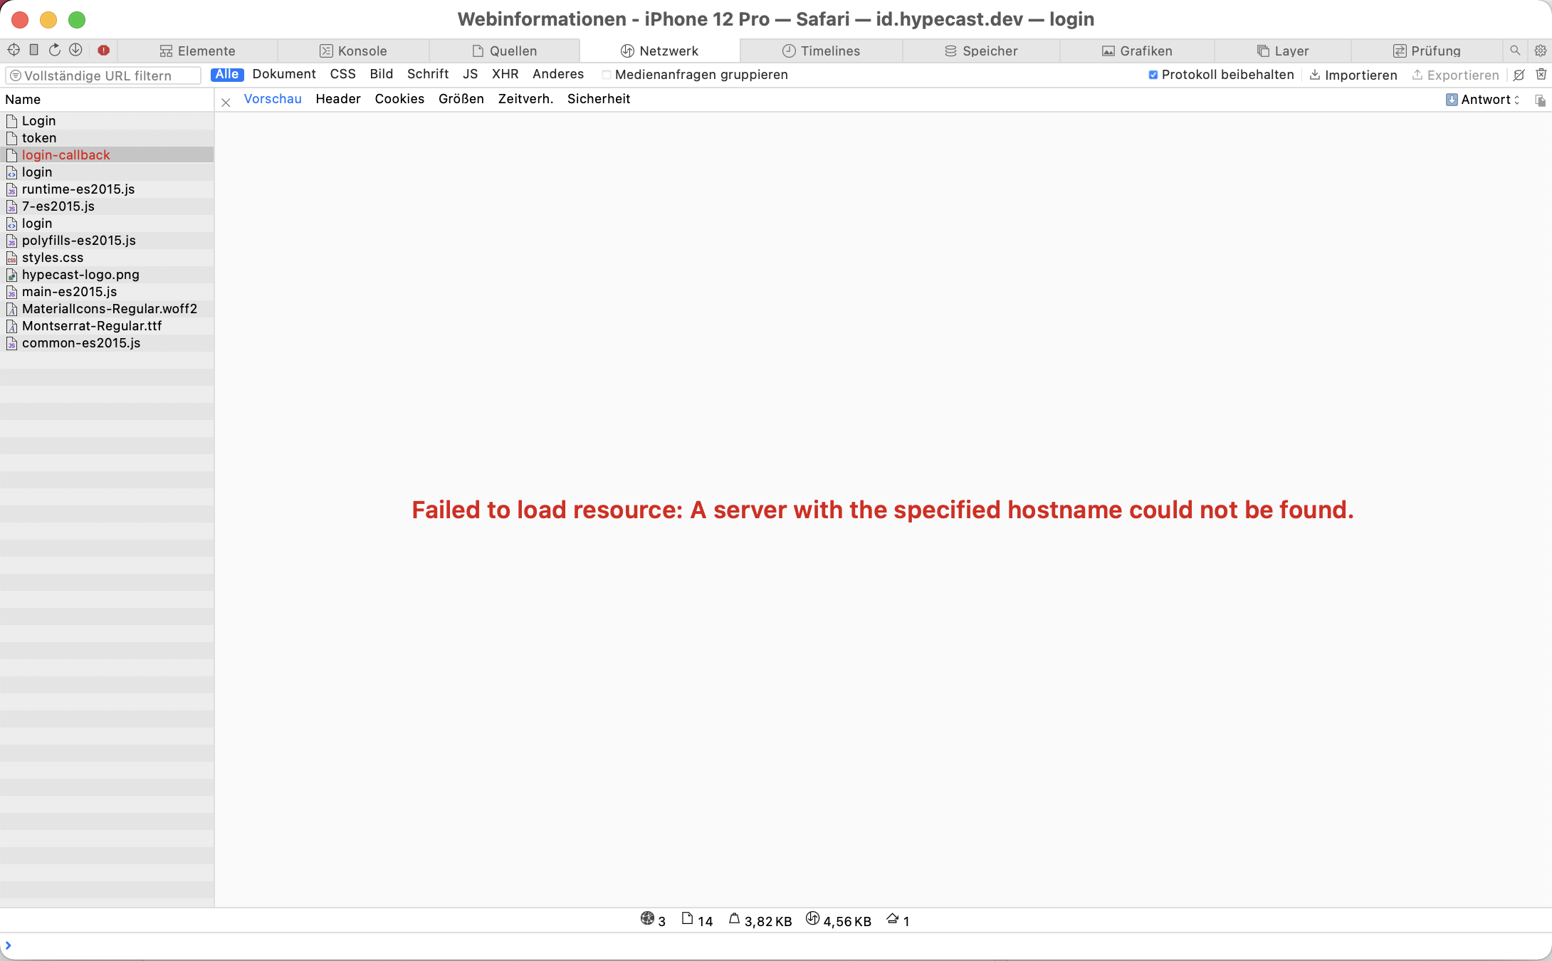1552x961 pixels.
Task: Open Web Inspector settings gear
Action: pyautogui.click(x=1540, y=51)
